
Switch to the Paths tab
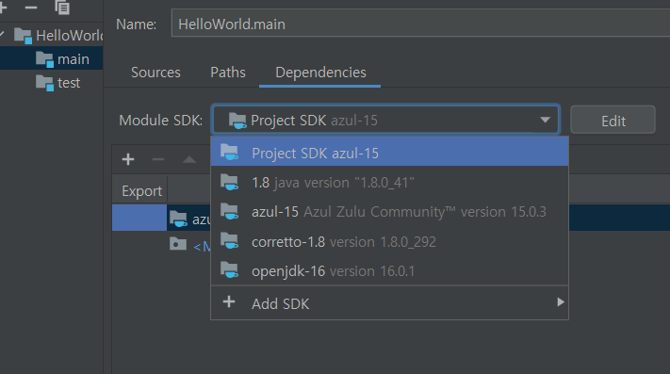[x=228, y=73]
